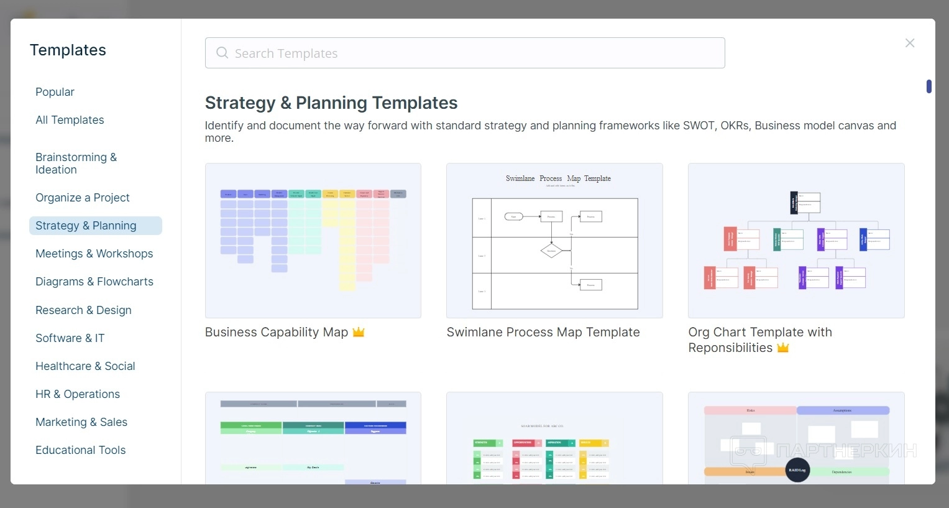949x508 pixels.
Task: Click the Swimlane Process Map Template title
Action: [x=543, y=332]
